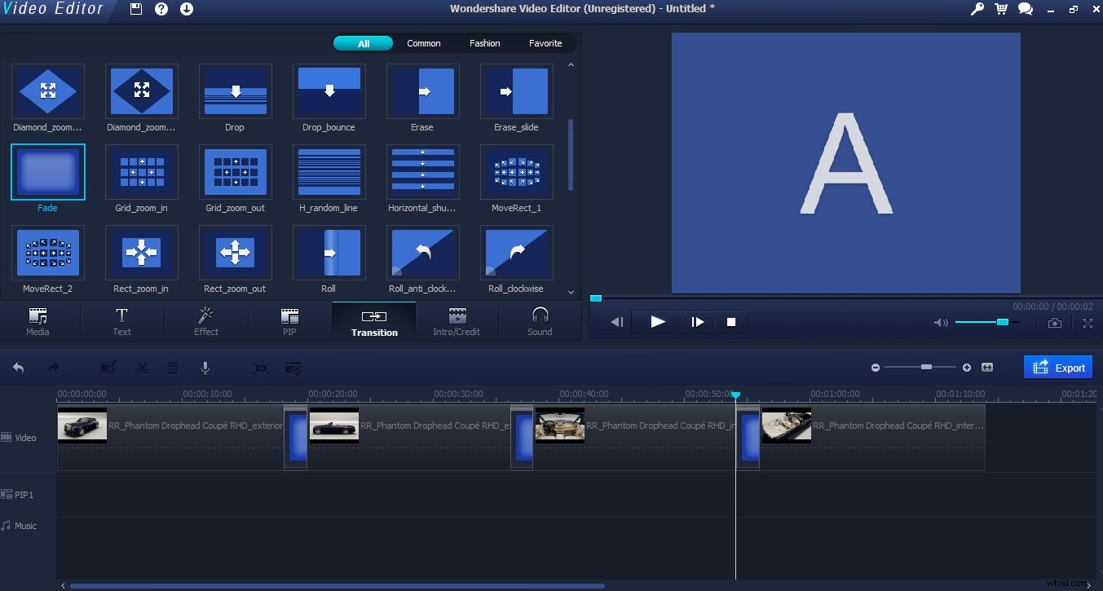This screenshot has width=1103, height=591.
Task: Click the shopping cart icon in the title bar
Action: (1000, 9)
